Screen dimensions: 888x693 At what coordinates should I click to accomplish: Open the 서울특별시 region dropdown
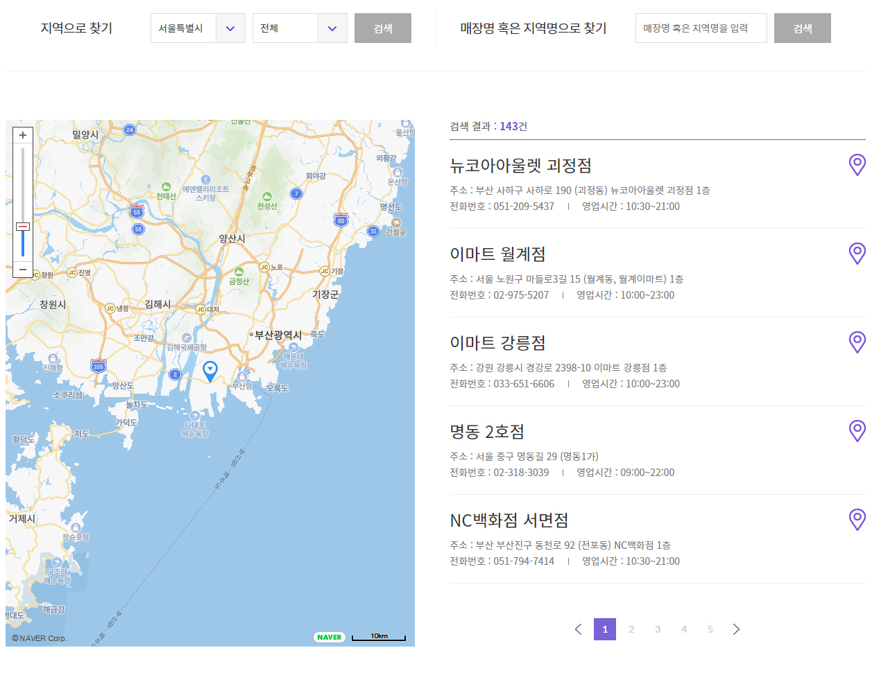point(198,28)
